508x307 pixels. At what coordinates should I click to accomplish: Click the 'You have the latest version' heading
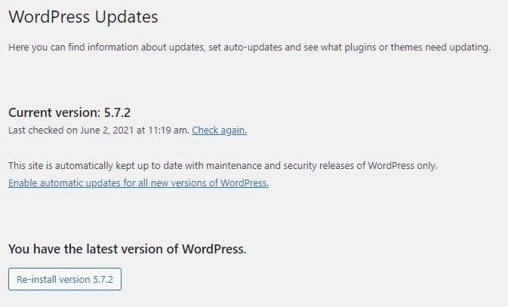tap(128, 249)
